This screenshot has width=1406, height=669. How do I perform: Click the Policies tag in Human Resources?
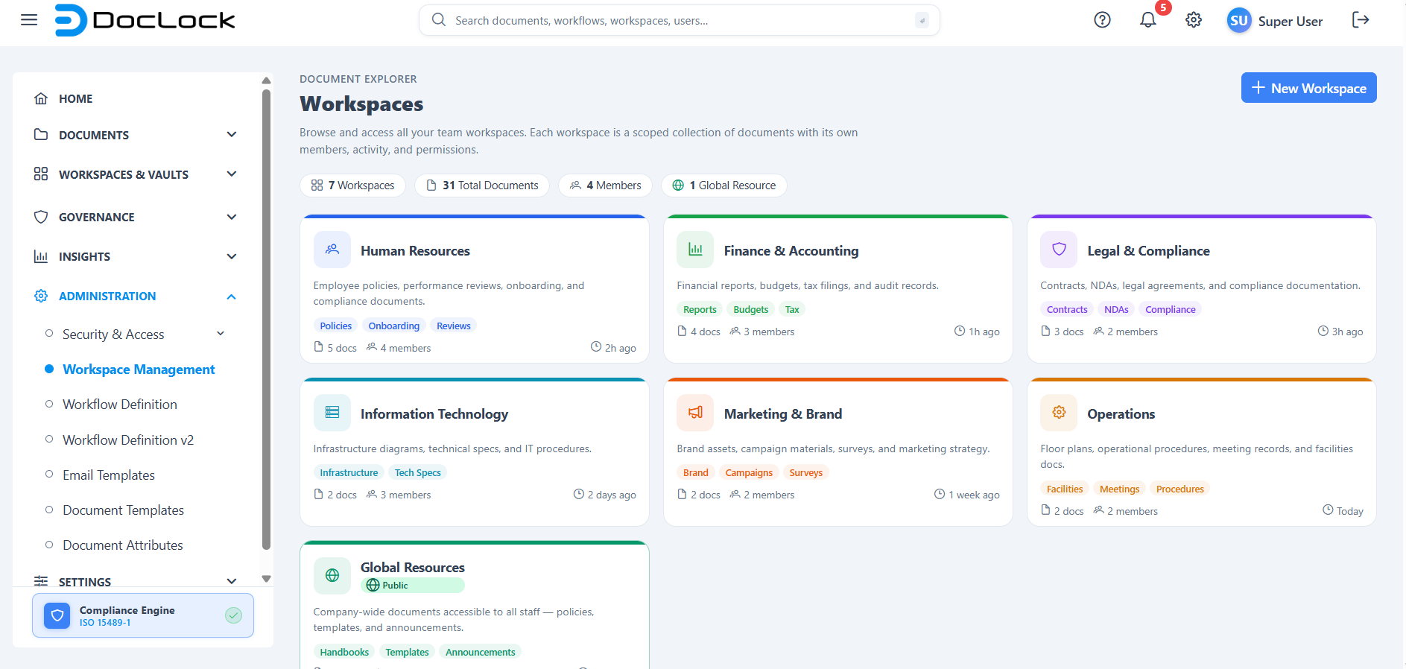point(335,326)
